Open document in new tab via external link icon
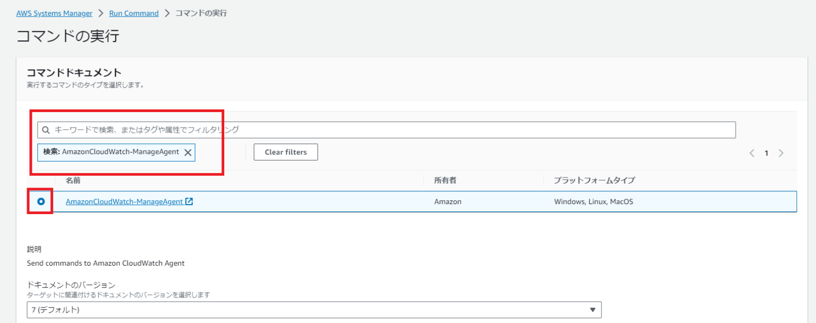Image resolution: width=816 pixels, height=323 pixels. tap(190, 201)
